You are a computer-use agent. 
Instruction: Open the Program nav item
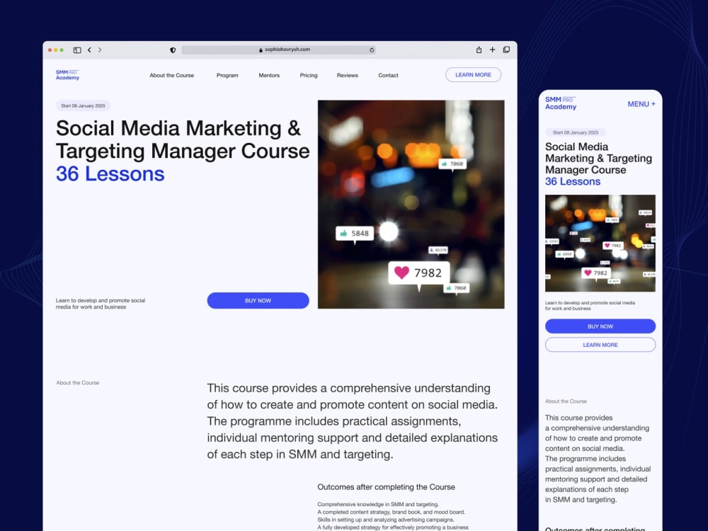pyautogui.click(x=227, y=76)
